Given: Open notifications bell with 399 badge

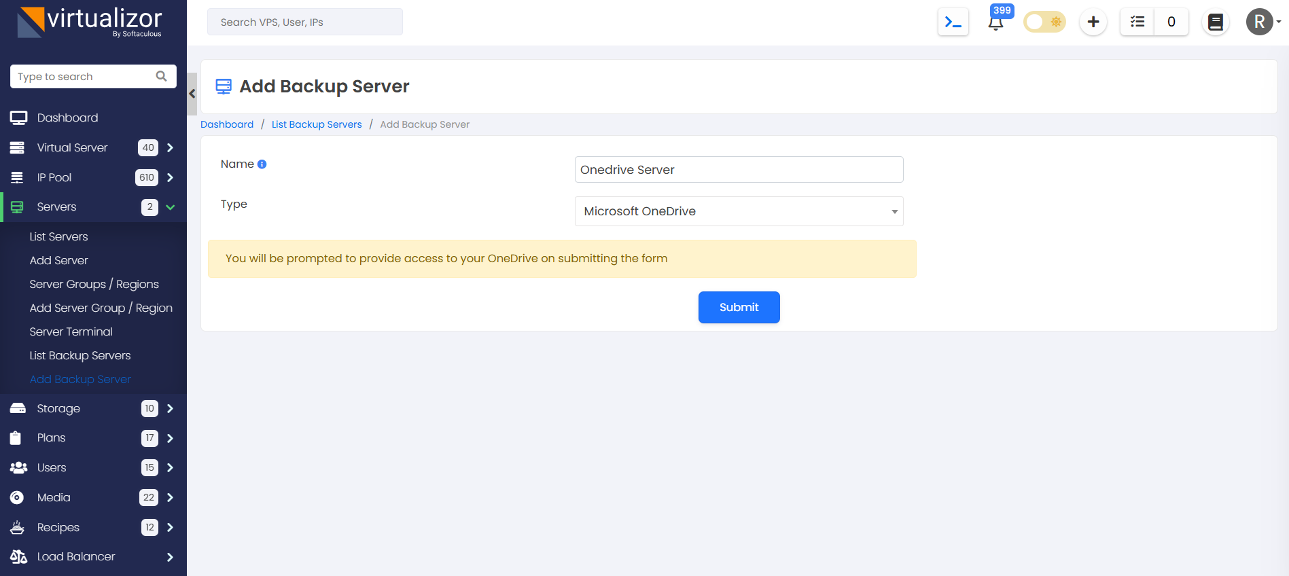Looking at the screenshot, I should (x=996, y=22).
